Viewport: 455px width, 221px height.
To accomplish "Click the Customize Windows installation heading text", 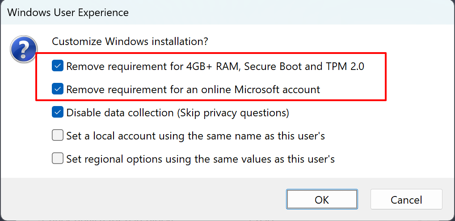I will [x=130, y=42].
